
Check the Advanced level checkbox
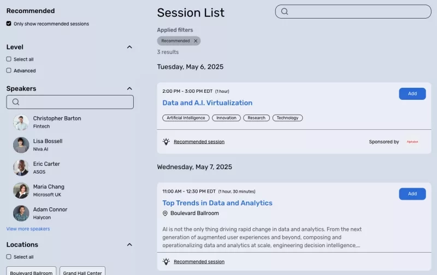pyautogui.click(x=9, y=70)
